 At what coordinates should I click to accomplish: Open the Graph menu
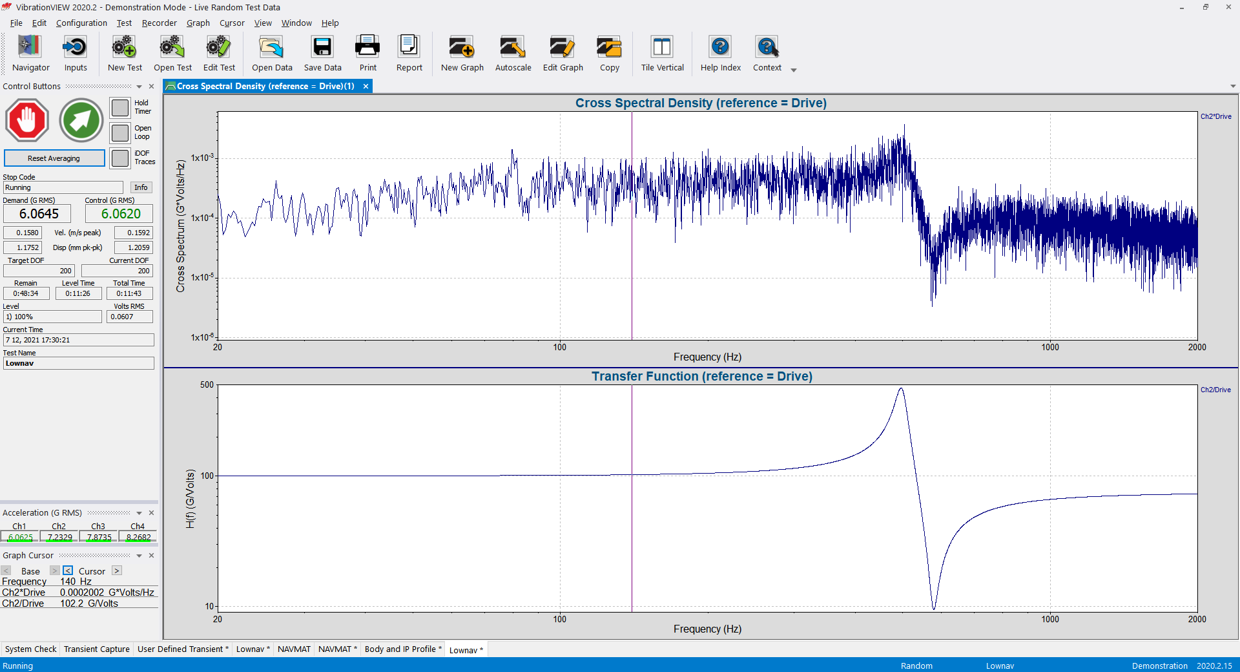click(x=198, y=23)
